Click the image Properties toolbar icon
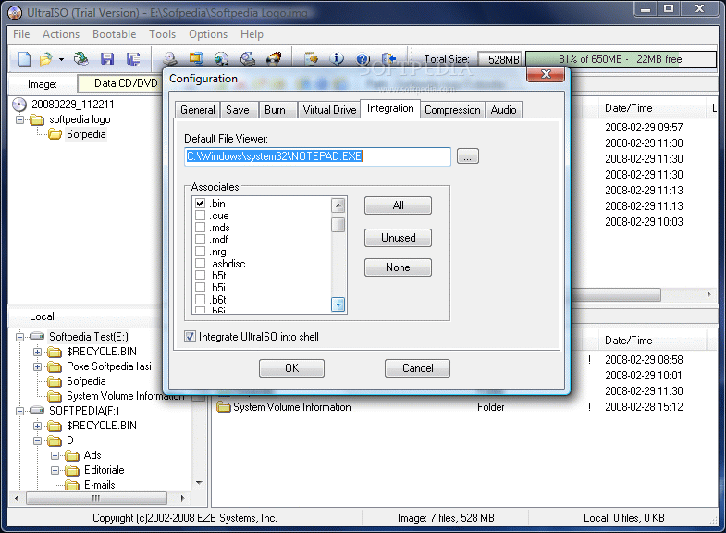 [x=311, y=59]
